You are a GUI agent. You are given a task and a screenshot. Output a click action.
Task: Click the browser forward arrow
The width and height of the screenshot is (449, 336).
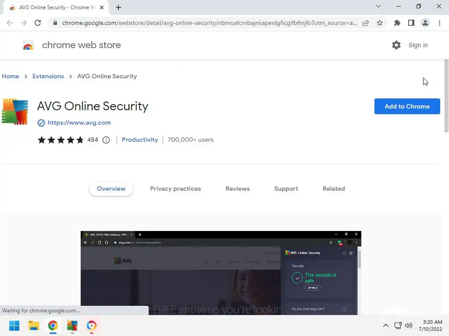click(24, 23)
